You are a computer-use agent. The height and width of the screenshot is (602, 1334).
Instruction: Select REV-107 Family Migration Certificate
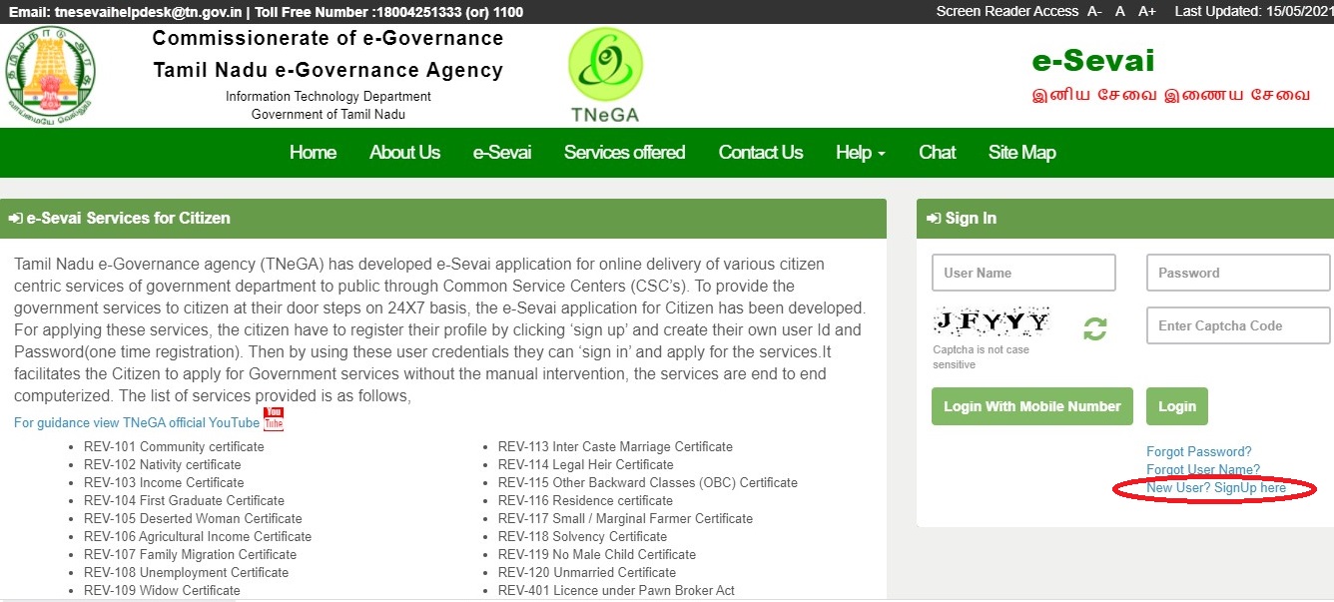[x=190, y=555]
